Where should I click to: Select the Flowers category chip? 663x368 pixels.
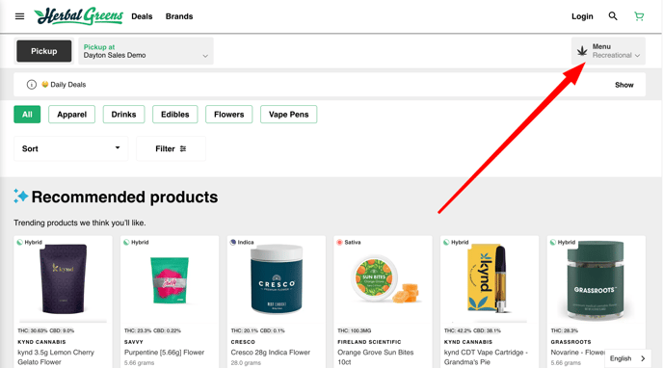pyautogui.click(x=228, y=115)
